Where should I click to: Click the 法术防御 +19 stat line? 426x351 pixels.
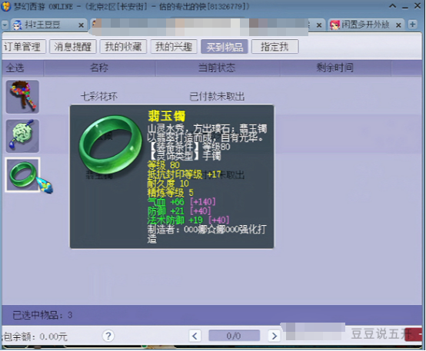(188, 220)
